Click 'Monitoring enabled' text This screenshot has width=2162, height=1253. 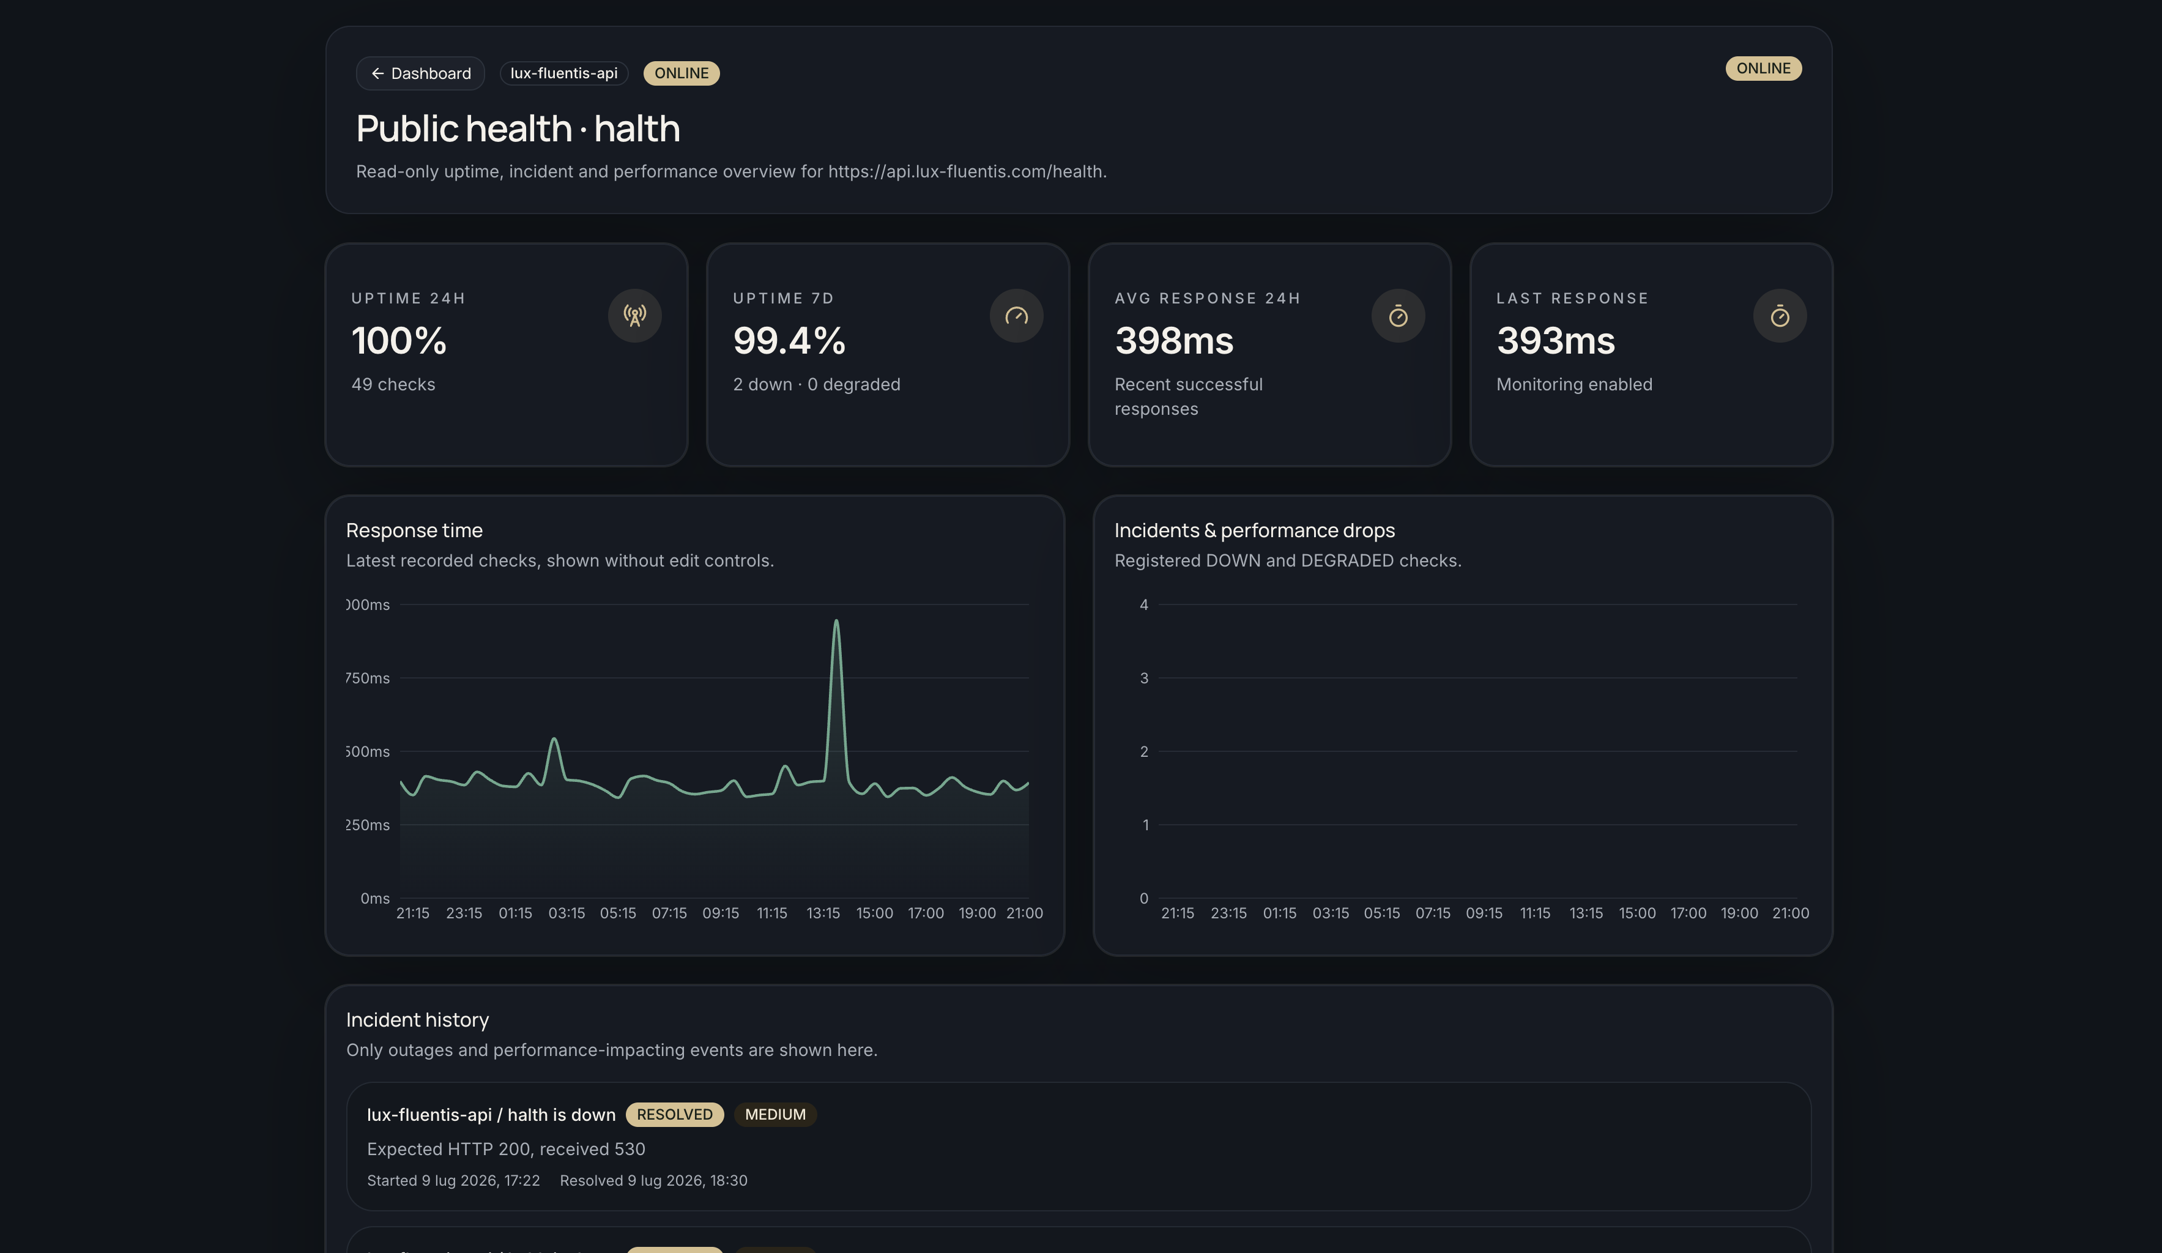1574,384
